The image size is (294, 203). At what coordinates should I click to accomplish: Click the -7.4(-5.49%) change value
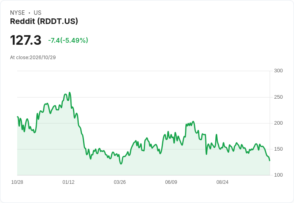point(68,40)
